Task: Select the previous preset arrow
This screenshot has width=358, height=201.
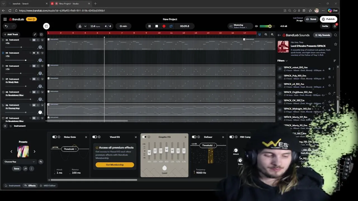Action: (x=11, y=152)
